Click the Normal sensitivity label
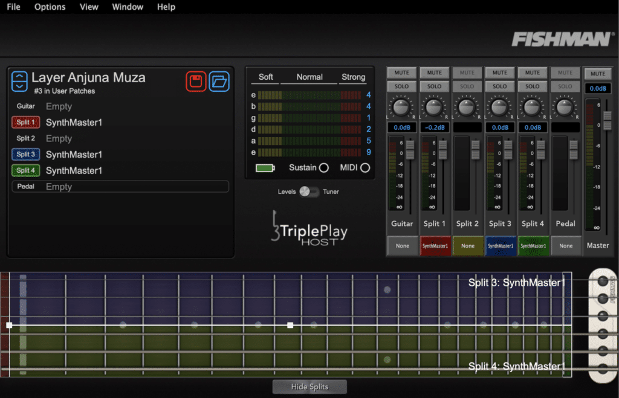 point(309,77)
